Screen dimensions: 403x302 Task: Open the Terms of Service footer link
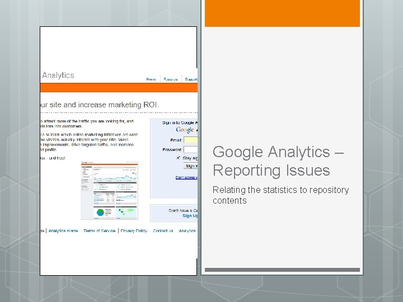[x=99, y=231]
